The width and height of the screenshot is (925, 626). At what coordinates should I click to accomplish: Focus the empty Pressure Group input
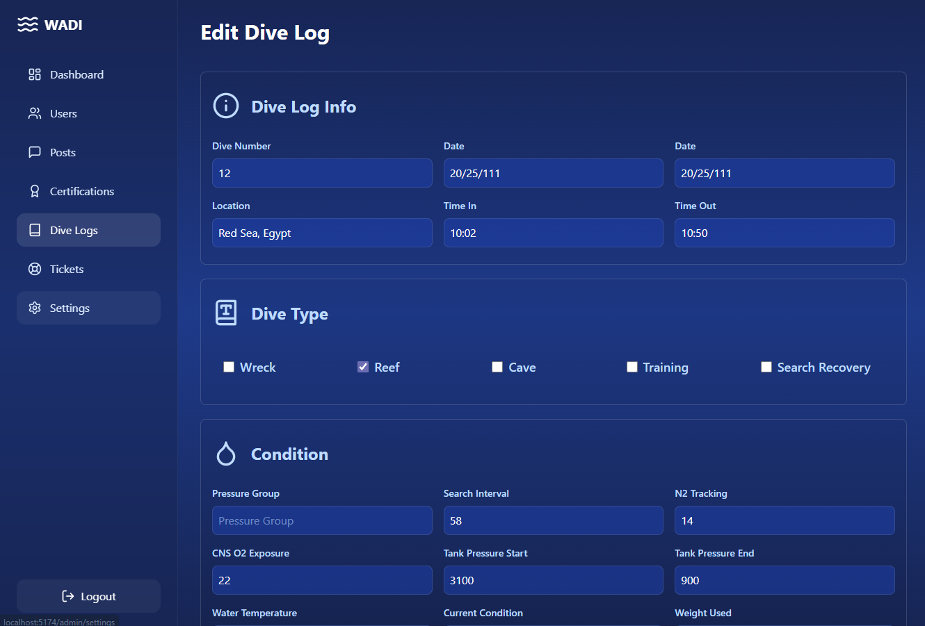click(x=321, y=520)
